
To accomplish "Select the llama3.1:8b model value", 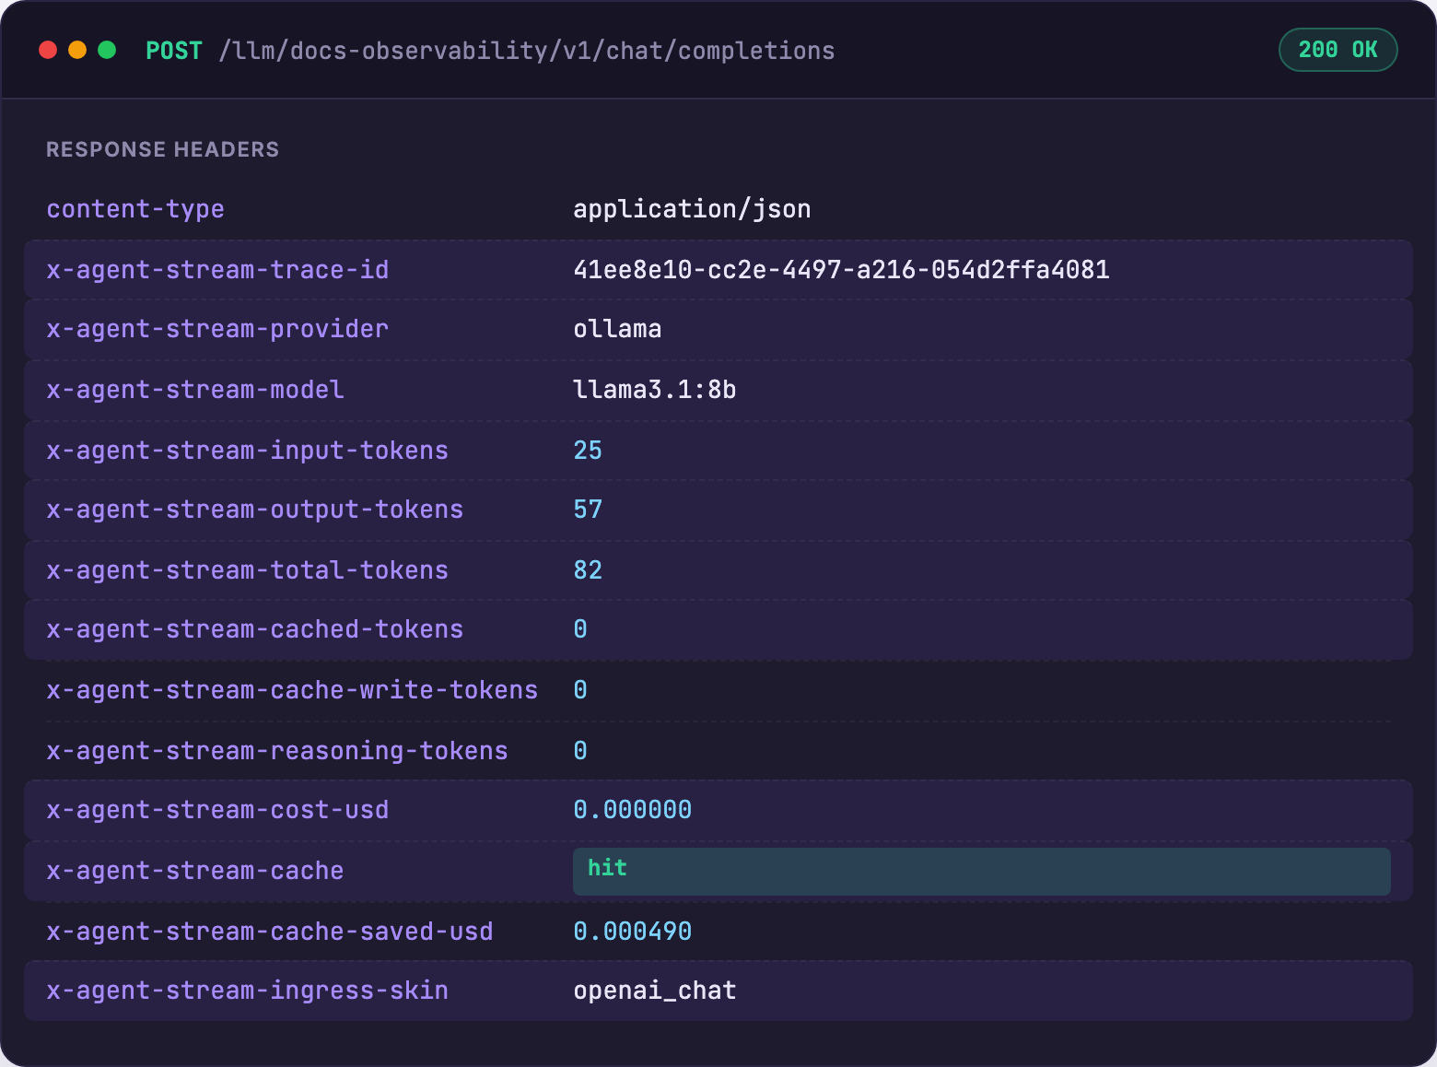I will click(x=655, y=390).
